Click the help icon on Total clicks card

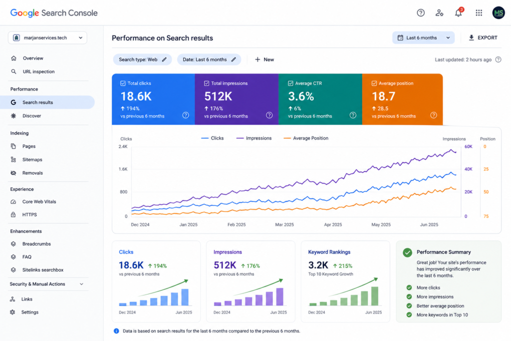tap(186, 115)
